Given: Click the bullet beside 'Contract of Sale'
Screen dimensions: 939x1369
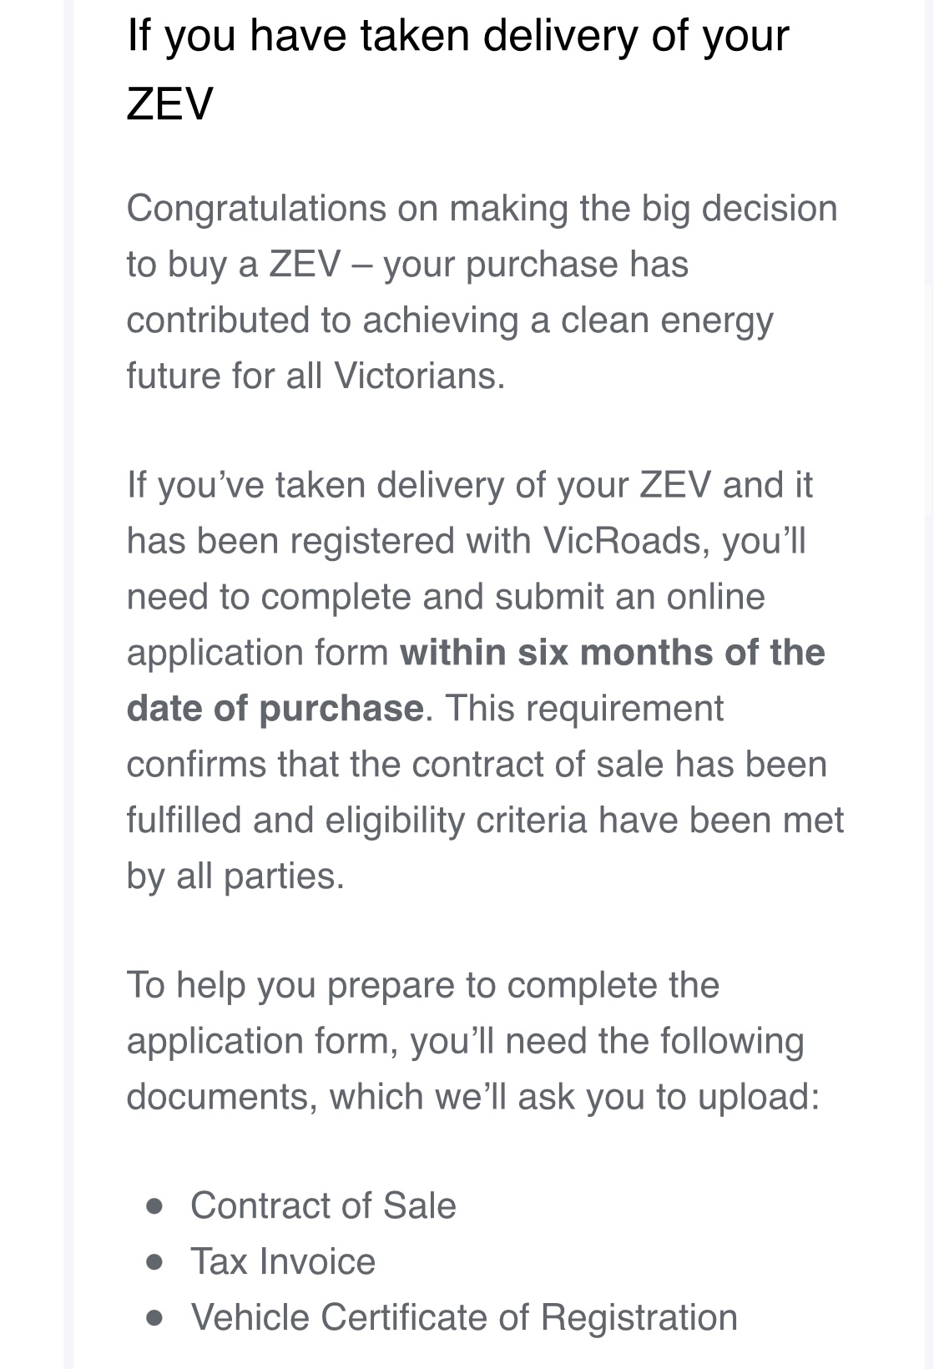Looking at the screenshot, I should click(154, 1206).
